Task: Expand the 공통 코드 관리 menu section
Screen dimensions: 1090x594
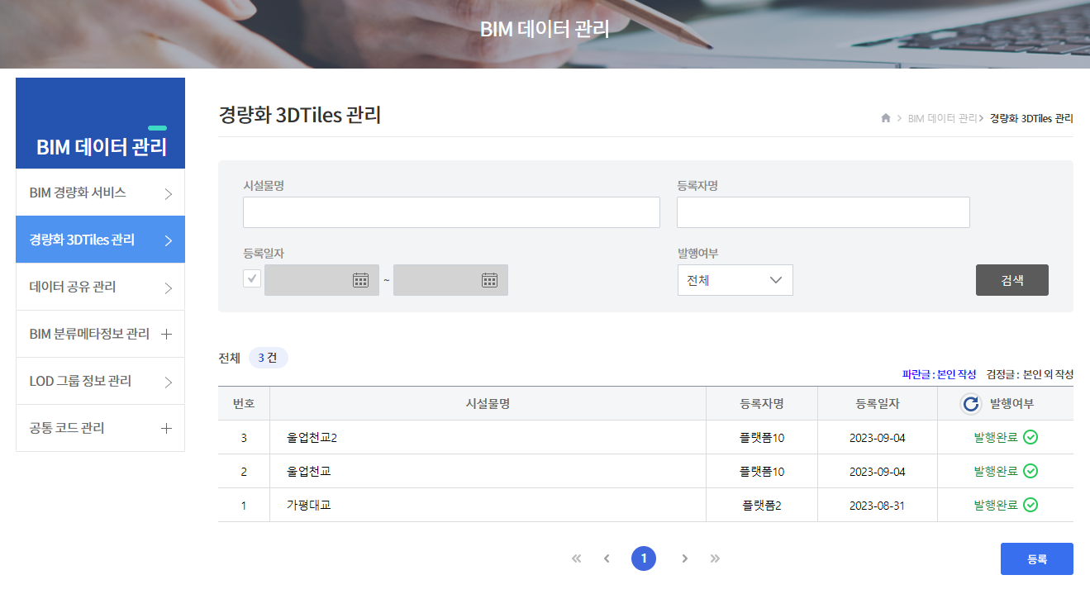Action: pyautogui.click(x=100, y=428)
